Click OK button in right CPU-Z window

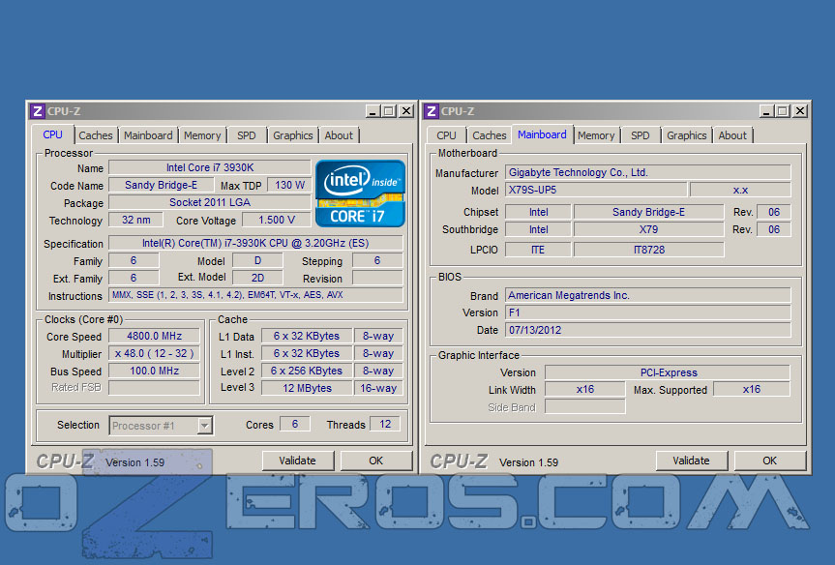[x=769, y=461]
